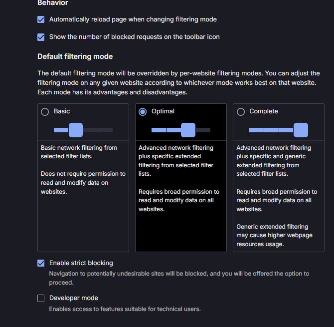The image size is (334, 327).
Task: Uncheck the show blocked requests number checkbox
Action: tap(41, 37)
